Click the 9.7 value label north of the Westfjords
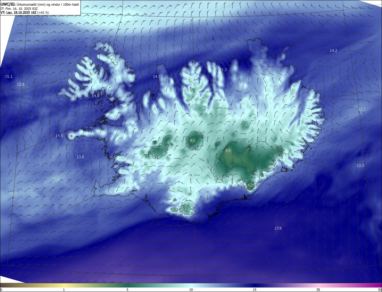This screenshot has width=382, height=292. tap(94, 20)
